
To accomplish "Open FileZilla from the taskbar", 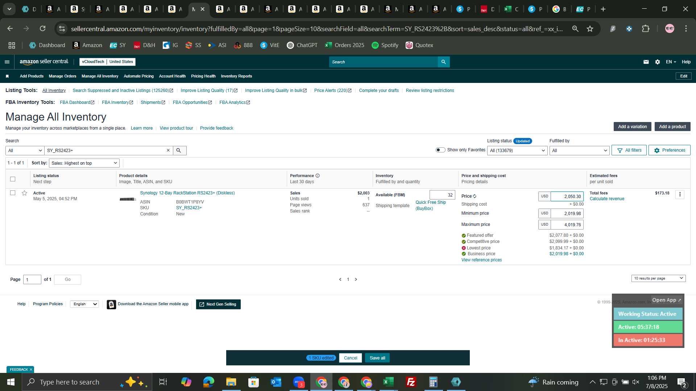I will coord(411,382).
